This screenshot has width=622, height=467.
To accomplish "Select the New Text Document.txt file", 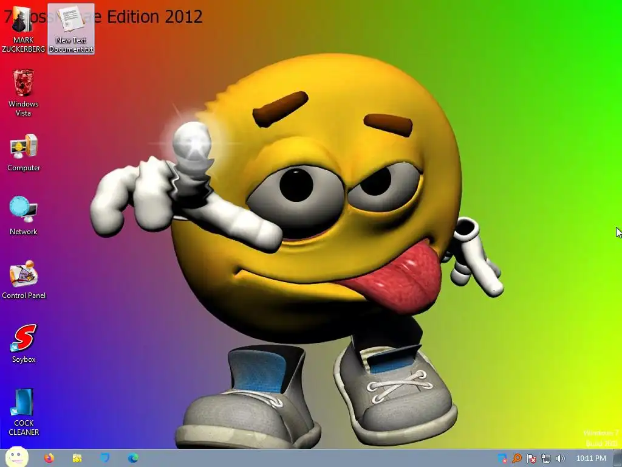I will (71, 29).
